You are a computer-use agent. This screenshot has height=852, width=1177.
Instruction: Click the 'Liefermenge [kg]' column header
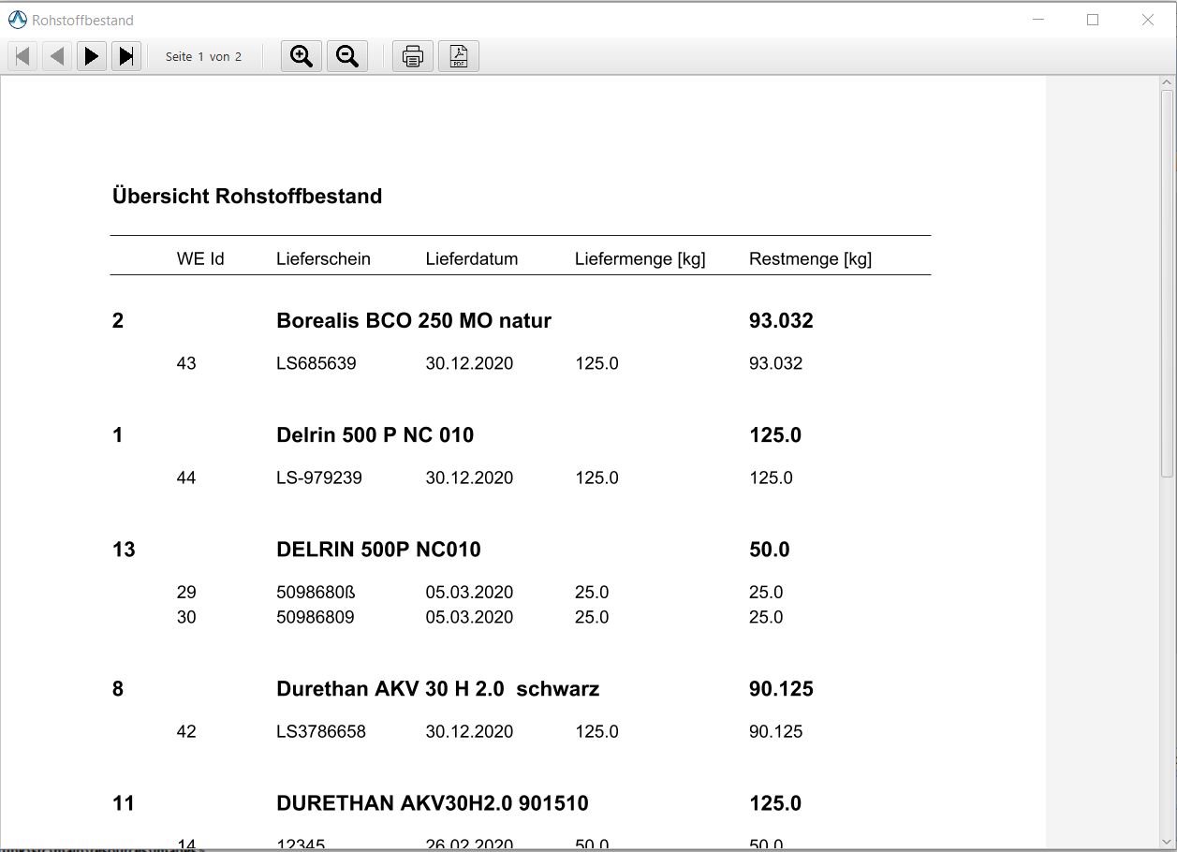(x=640, y=259)
